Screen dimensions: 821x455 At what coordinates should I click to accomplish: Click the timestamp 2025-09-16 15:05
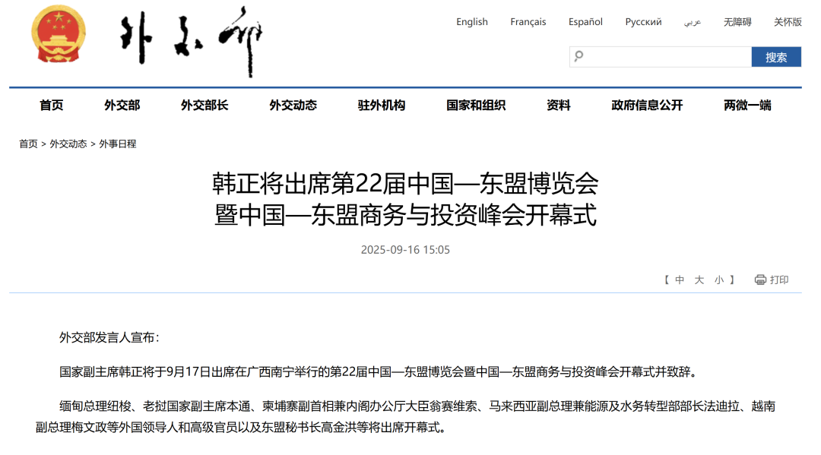click(x=405, y=250)
